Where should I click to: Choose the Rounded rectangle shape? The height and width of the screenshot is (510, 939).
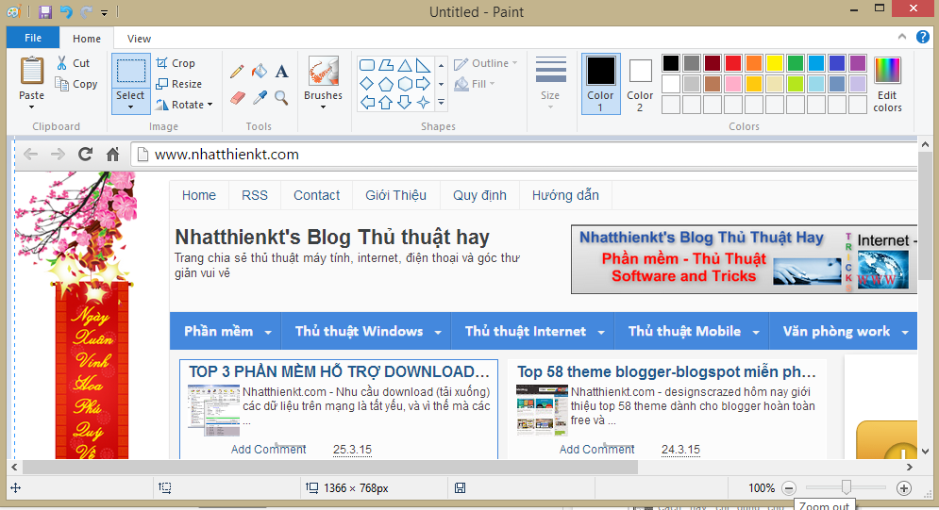pyautogui.click(x=366, y=64)
